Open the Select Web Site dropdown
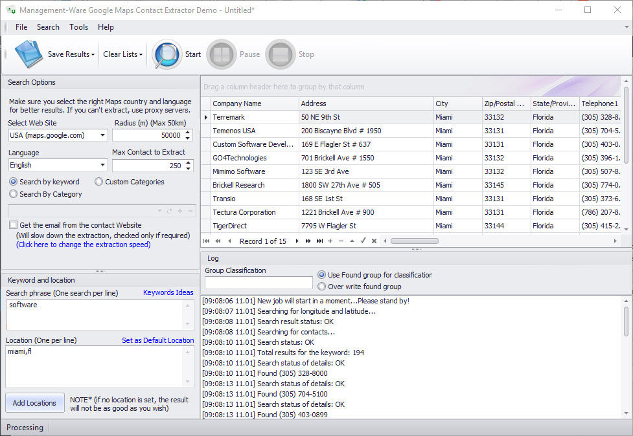The image size is (633, 436). tap(103, 135)
